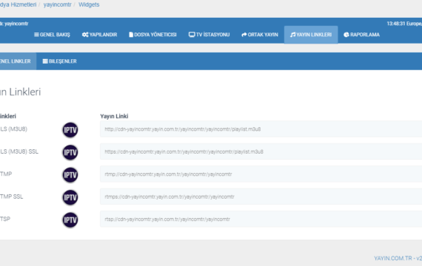Click the gears icon beside YAPILANDIR
The image size is (422, 266).
[x=85, y=35]
